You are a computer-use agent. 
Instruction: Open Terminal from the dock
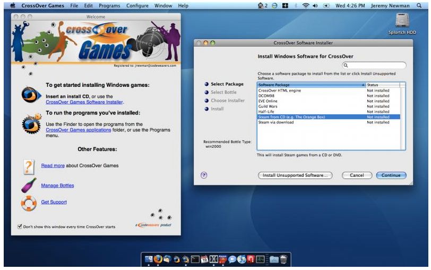tap(195, 259)
